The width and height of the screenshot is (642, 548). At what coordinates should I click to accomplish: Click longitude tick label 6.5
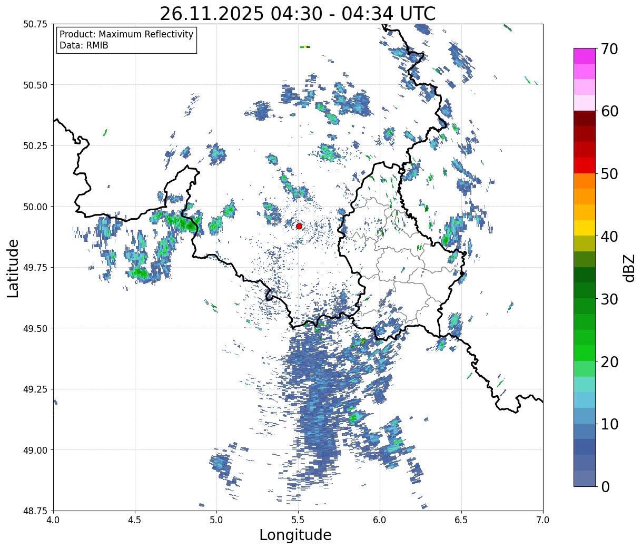461,520
